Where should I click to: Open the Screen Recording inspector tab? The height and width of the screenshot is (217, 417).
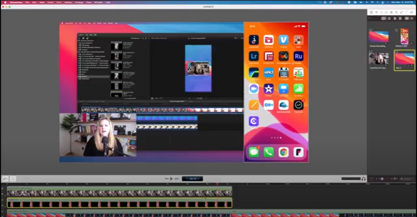[x=386, y=12]
